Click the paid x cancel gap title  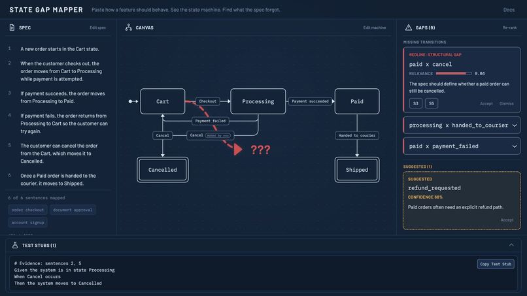pos(430,64)
